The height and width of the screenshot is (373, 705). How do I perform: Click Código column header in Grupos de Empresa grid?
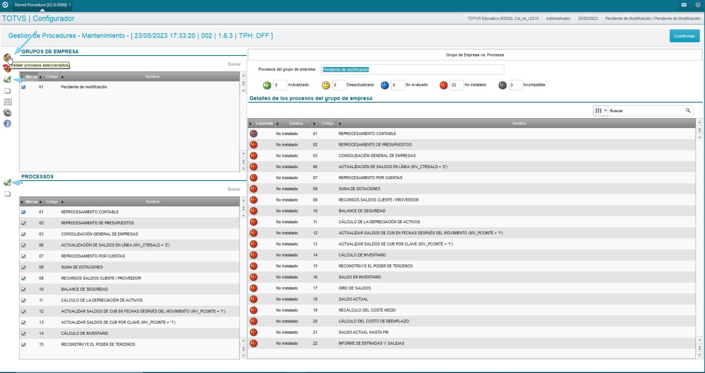point(50,76)
